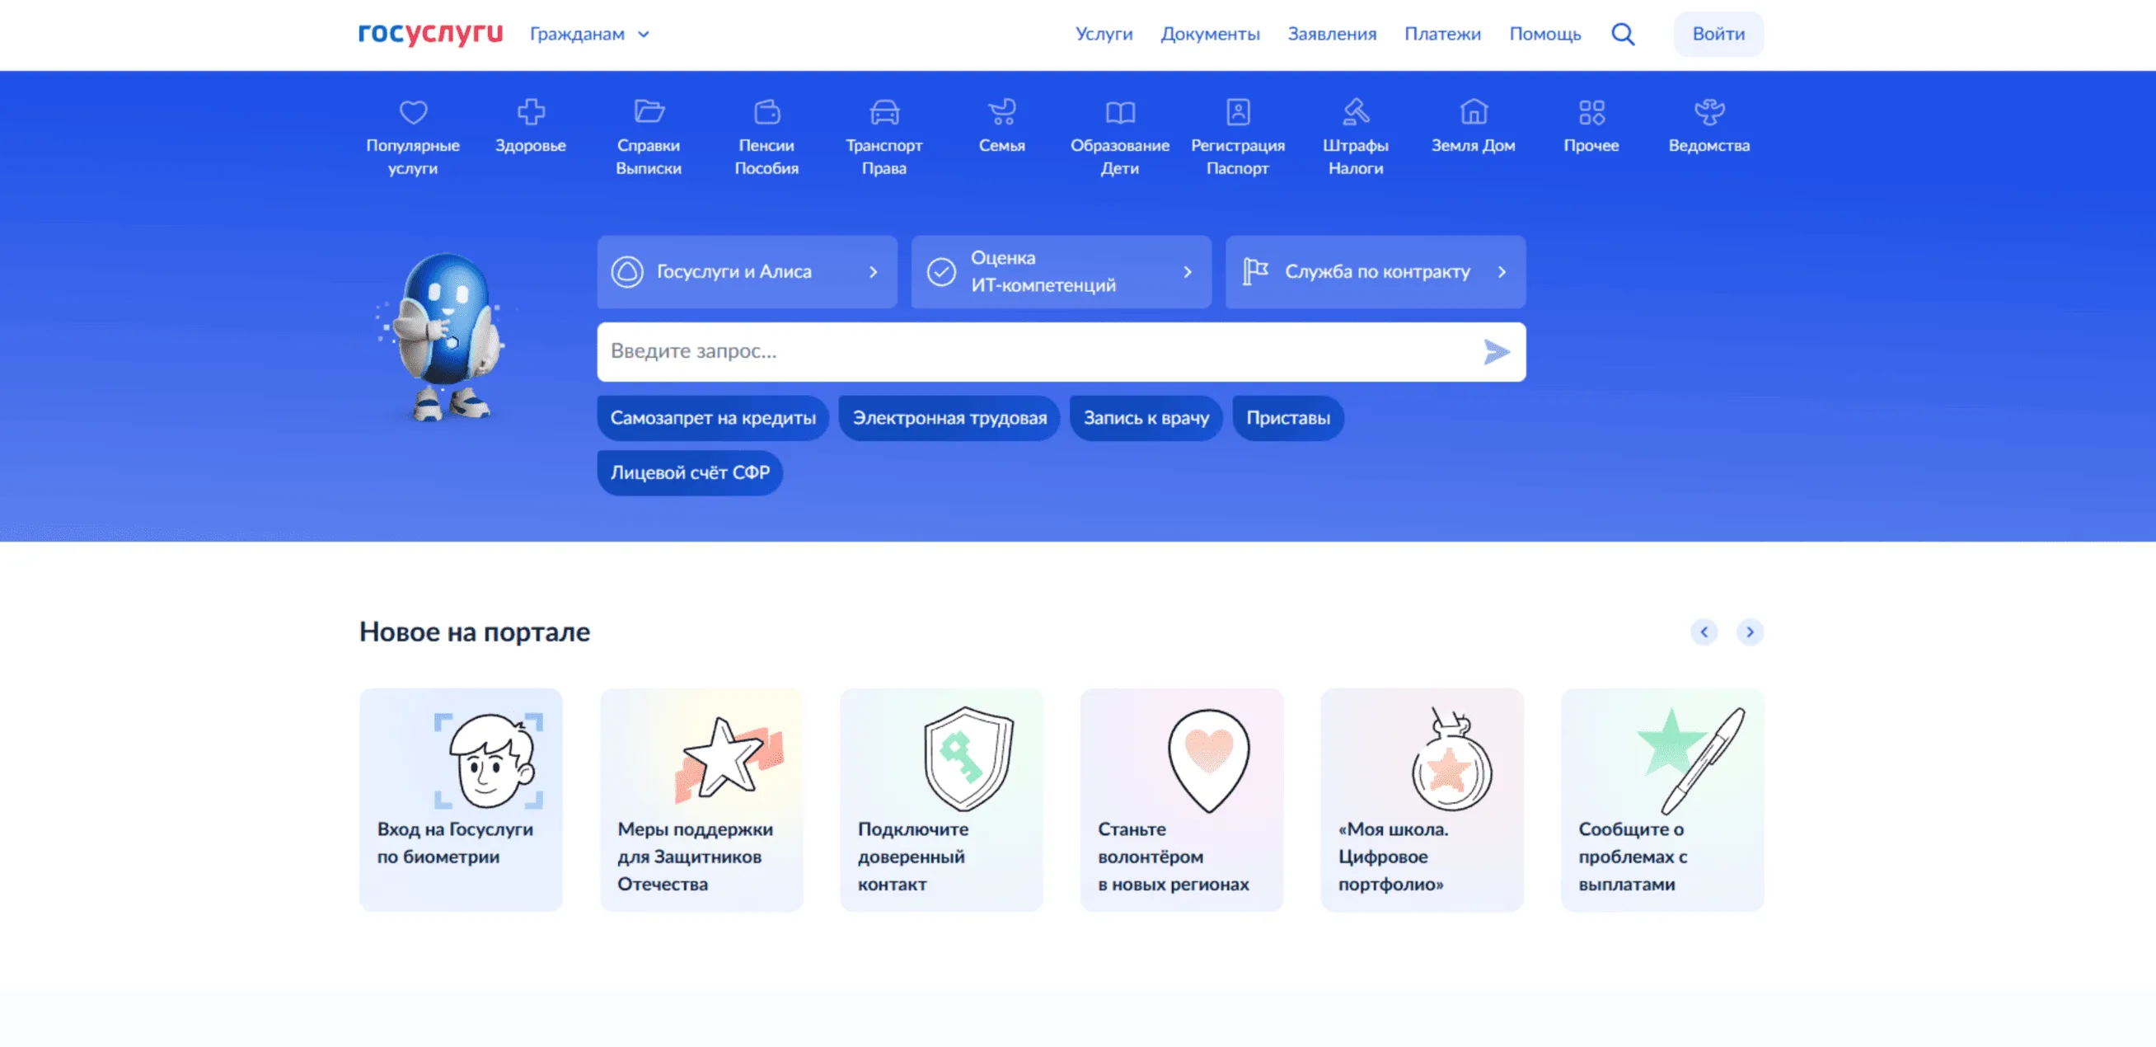Image resolution: width=2156 pixels, height=1047 pixels.
Task: Click the flag icon beside Служба по контракту
Action: coord(1254,272)
